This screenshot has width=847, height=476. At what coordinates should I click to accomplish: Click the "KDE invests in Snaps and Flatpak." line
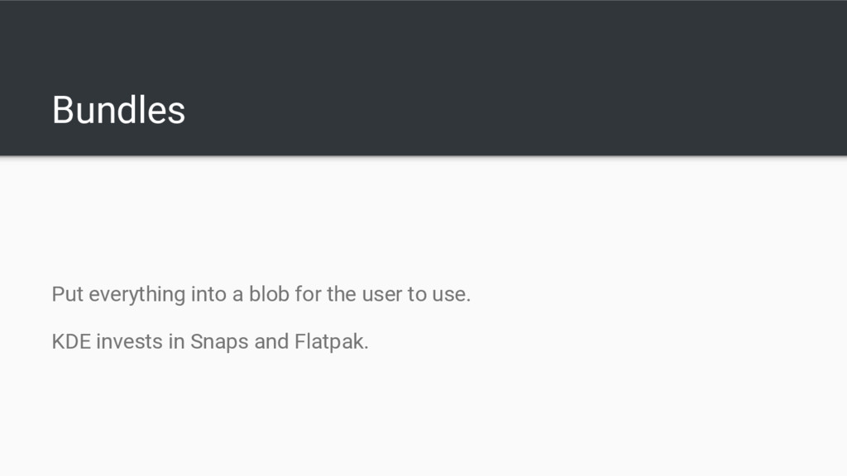coord(210,342)
